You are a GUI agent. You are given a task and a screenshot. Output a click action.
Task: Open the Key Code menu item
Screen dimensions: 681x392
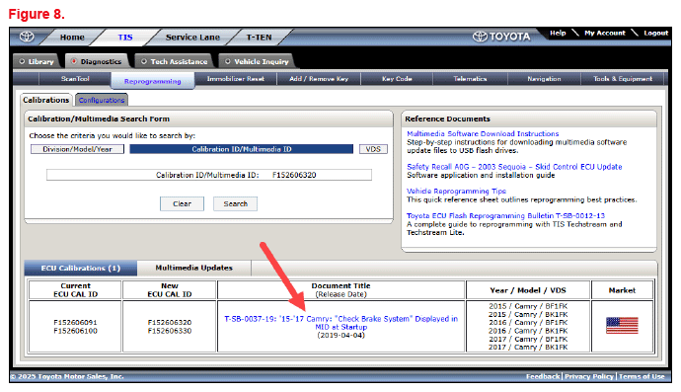point(397,79)
